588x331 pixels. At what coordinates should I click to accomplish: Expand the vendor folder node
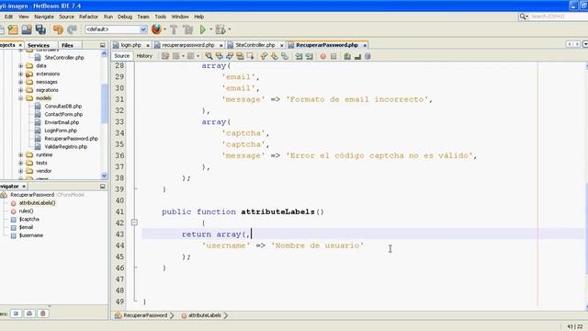21,171
